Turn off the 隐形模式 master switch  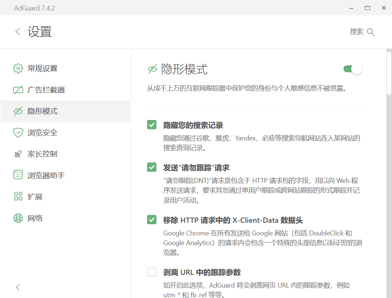[352, 69]
